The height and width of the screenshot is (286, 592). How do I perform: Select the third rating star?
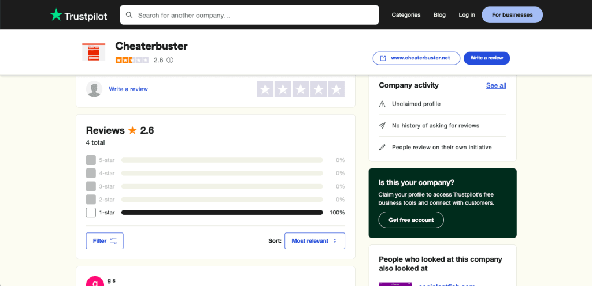click(x=301, y=89)
